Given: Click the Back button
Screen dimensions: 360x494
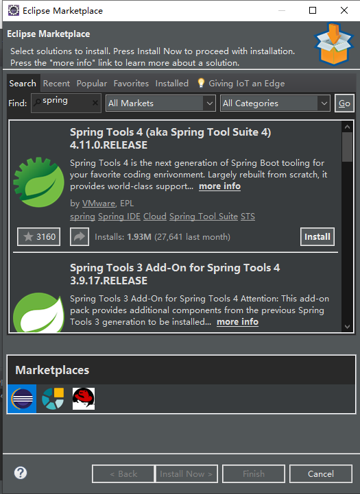Looking at the screenshot, I should [123, 474].
